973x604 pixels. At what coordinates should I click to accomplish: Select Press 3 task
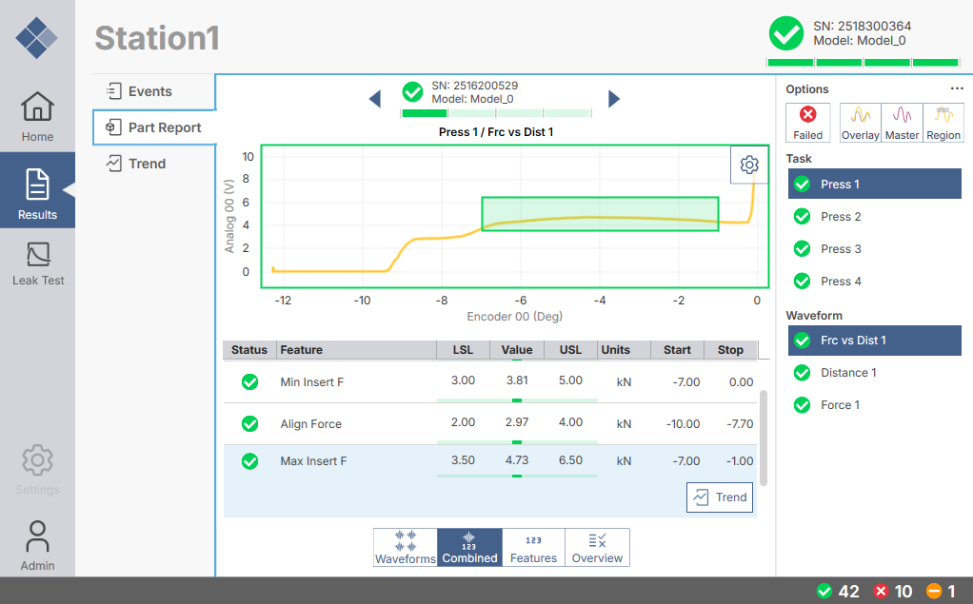click(874, 248)
